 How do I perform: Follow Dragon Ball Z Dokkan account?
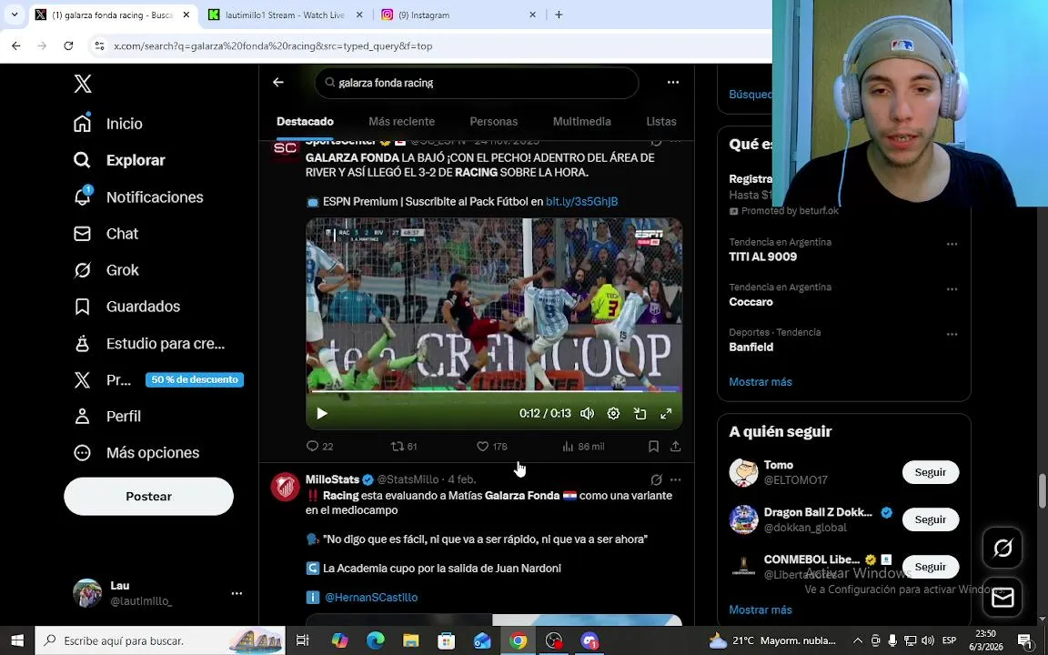click(931, 519)
